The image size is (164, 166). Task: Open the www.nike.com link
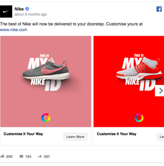click(13, 30)
